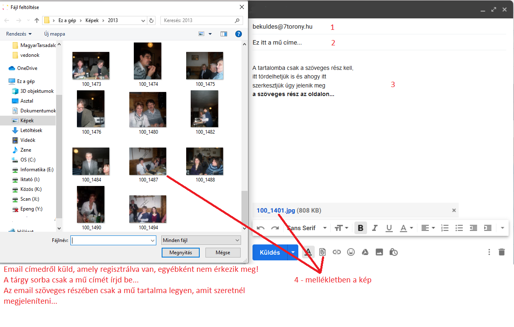Open the Rendezés menu
Viewport: 514px width, 327px height.
(x=19, y=34)
